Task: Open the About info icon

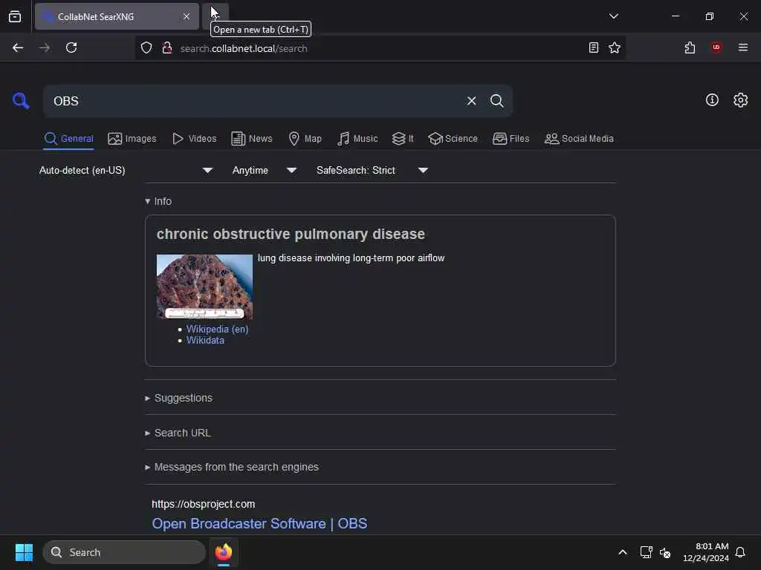Action: (x=712, y=100)
